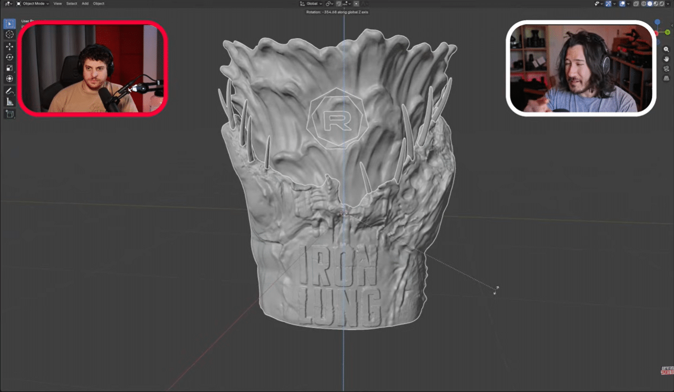Select the Measure tool

coord(9,102)
